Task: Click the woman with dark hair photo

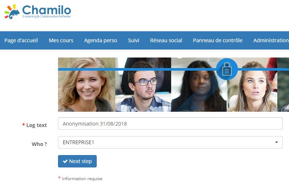Action: 199,84
